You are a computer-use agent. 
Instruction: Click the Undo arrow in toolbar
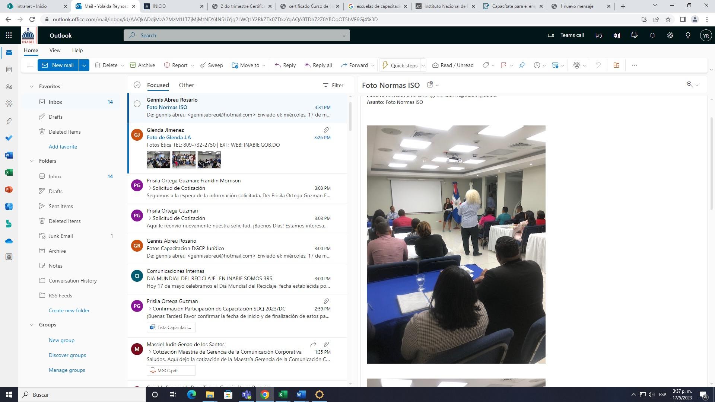[598, 65]
